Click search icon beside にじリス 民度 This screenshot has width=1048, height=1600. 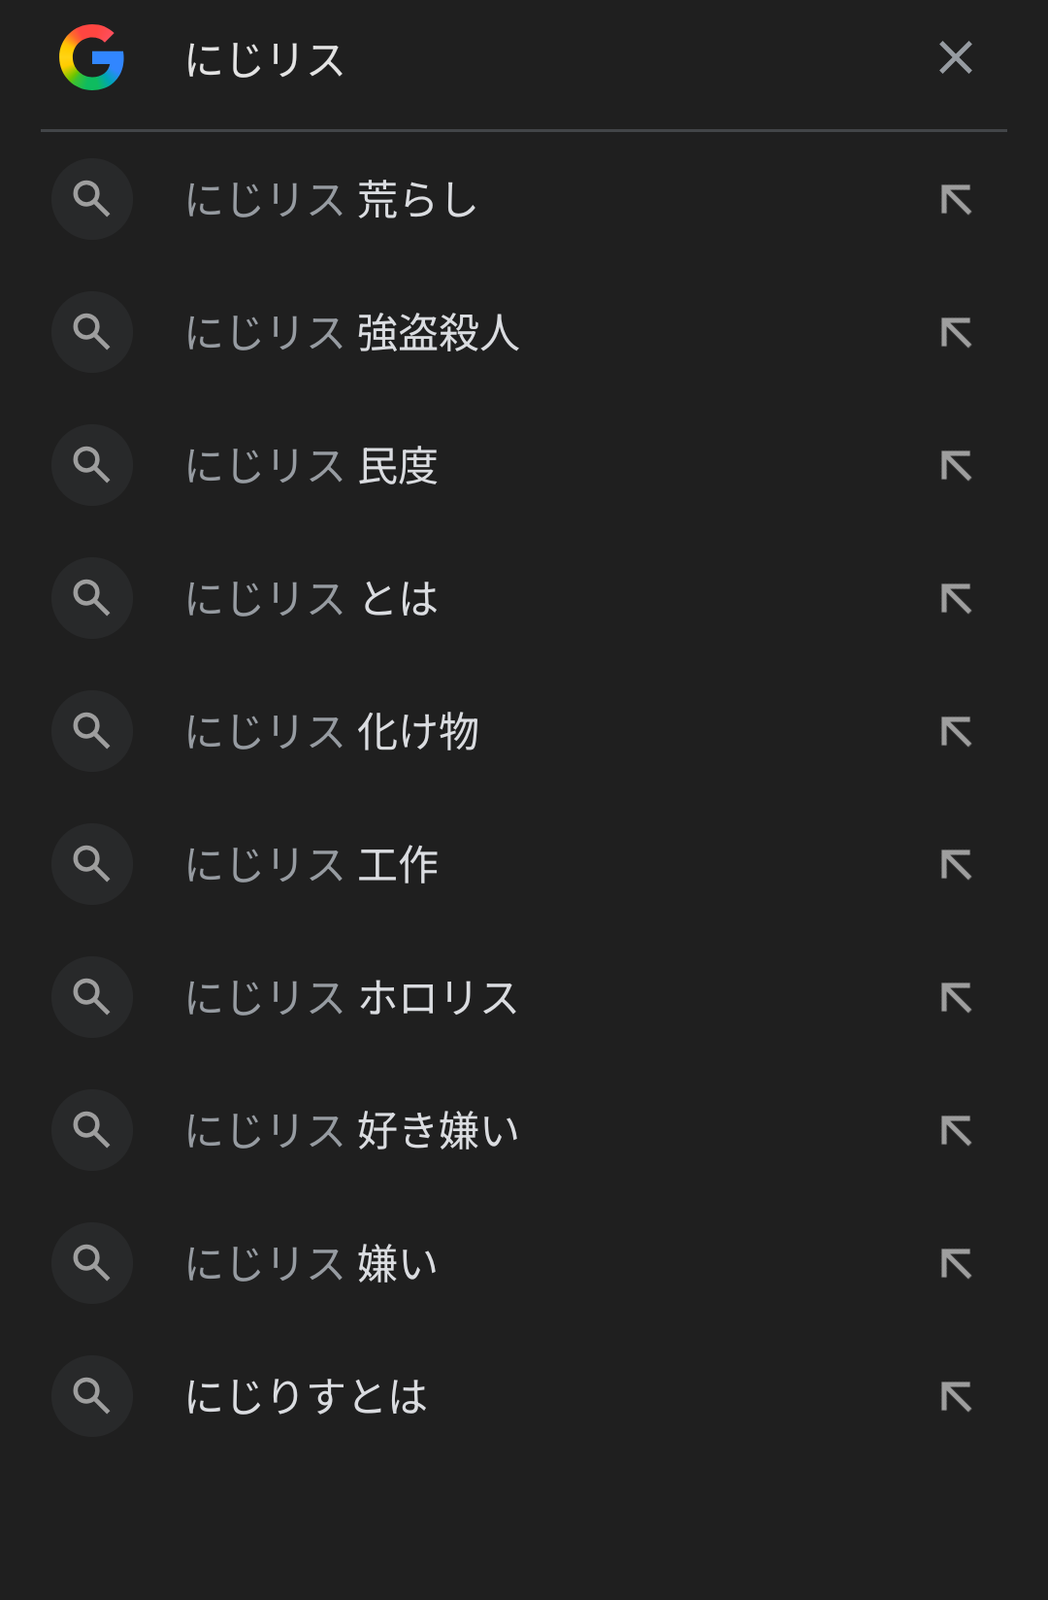92,465
